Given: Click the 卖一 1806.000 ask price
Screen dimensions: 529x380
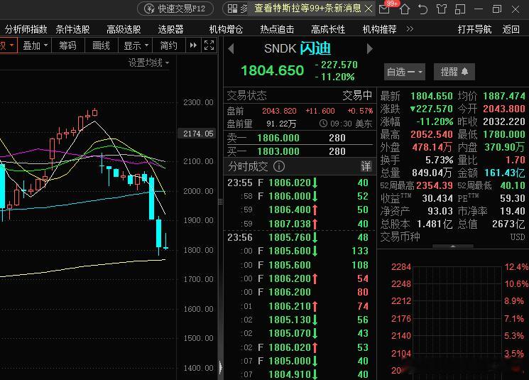Looking at the screenshot, I should pos(278,138).
